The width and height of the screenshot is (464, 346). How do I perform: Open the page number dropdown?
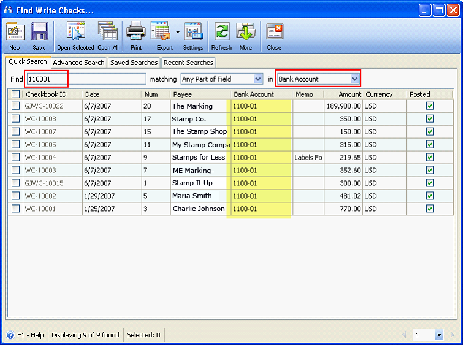click(439, 335)
